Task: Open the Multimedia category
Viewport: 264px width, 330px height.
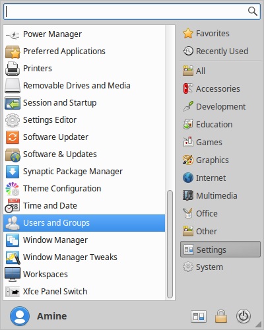Action: coord(220,195)
